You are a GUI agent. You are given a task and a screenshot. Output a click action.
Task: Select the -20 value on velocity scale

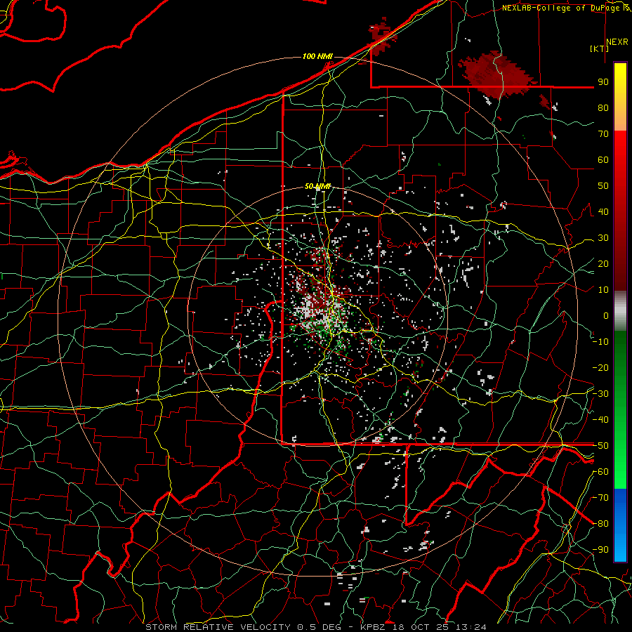pyautogui.click(x=600, y=367)
